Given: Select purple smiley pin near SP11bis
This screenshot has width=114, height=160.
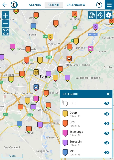Looking at the screenshot, I should (96, 27).
